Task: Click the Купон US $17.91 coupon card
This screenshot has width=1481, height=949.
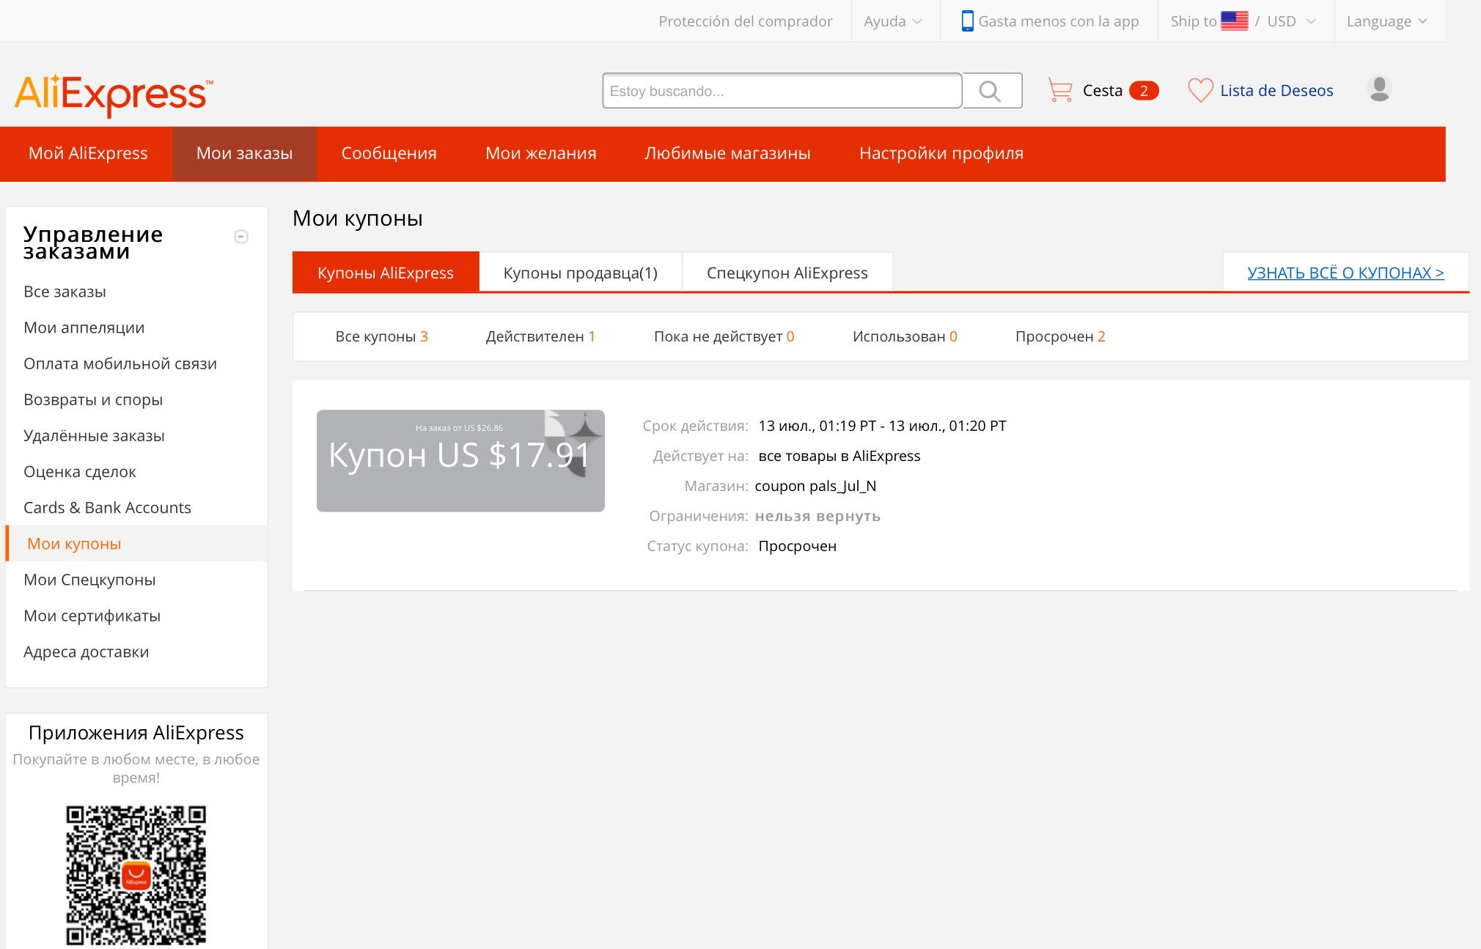Action: [460, 460]
